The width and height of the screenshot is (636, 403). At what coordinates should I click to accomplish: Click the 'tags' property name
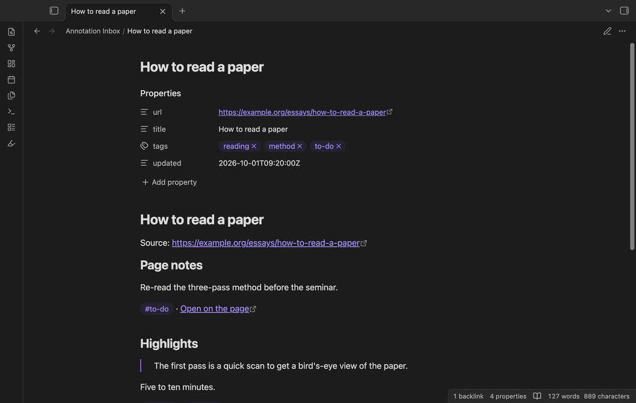point(160,146)
